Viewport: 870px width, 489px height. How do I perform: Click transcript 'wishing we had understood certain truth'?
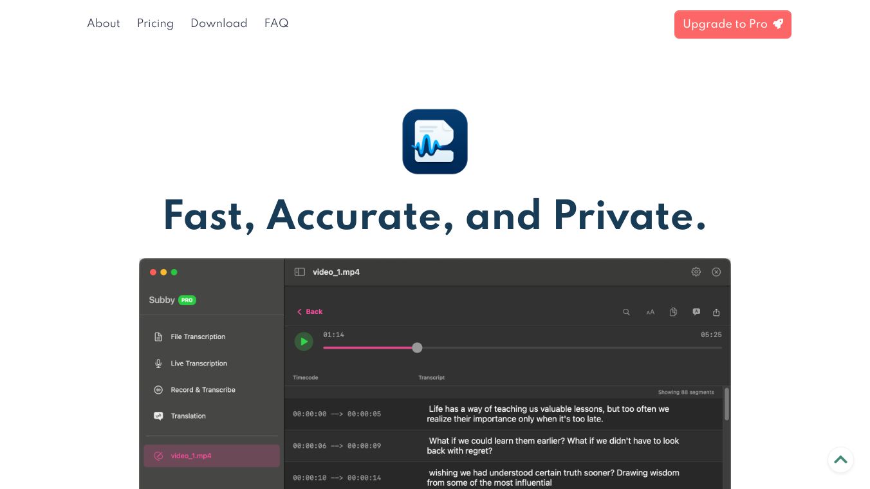[553, 478]
